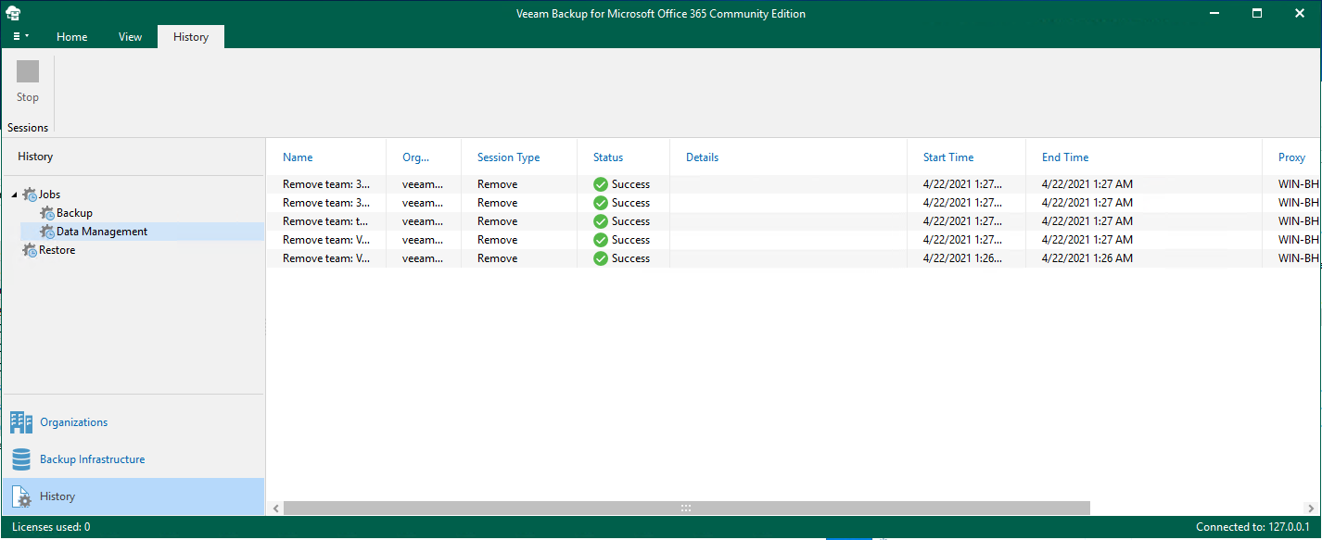
Task: Open the Backup Infrastructure pane
Action: [133, 459]
